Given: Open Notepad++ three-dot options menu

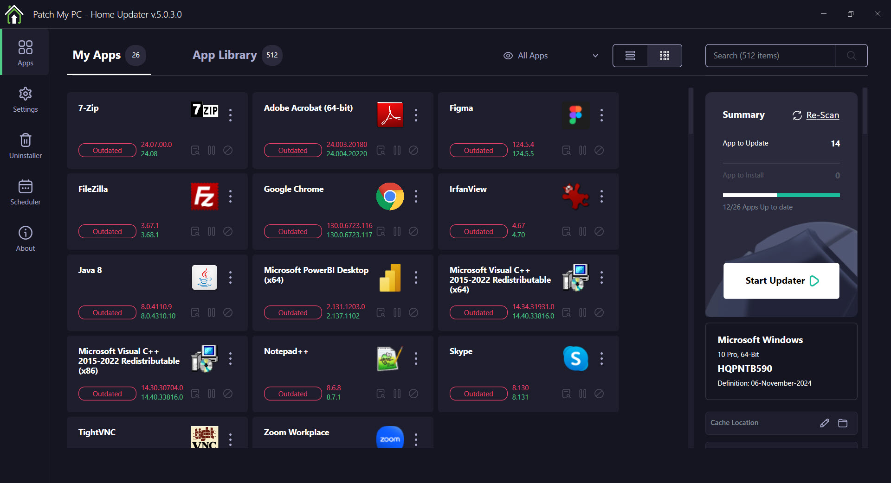Looking at the screenshot, I should (x=416, y=358).
